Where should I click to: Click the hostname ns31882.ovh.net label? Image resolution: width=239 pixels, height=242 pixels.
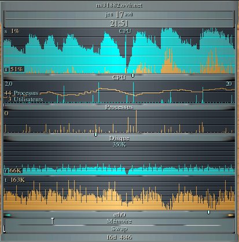click(119, 5)
